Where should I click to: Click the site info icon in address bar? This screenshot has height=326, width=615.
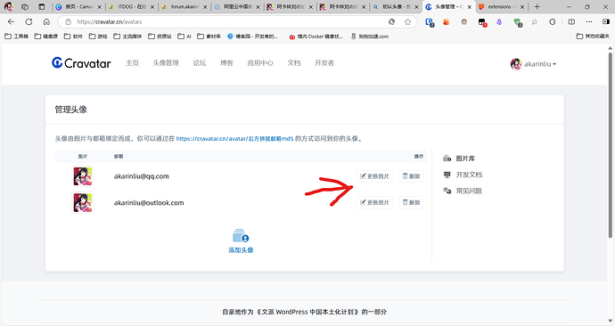point(68,22)
